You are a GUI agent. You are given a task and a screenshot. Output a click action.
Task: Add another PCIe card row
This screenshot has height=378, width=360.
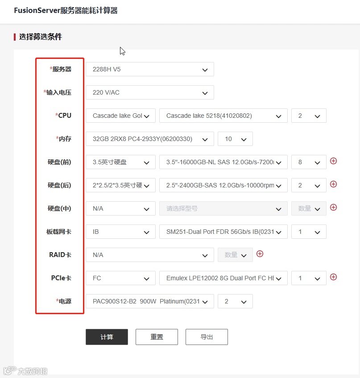[333, 277]
